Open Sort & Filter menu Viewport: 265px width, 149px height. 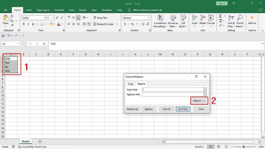[x=231, y=21]
